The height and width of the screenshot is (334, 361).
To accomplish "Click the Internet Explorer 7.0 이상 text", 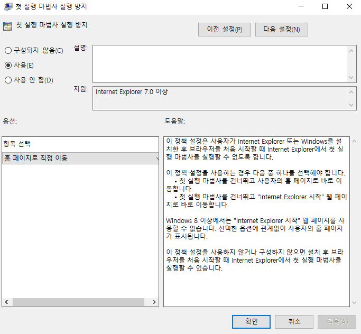I will 132,91.
